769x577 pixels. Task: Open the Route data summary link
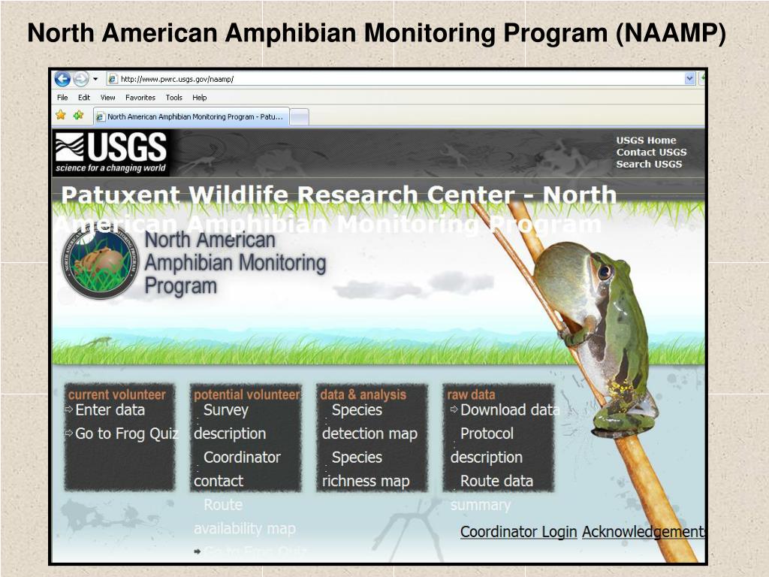491,493
